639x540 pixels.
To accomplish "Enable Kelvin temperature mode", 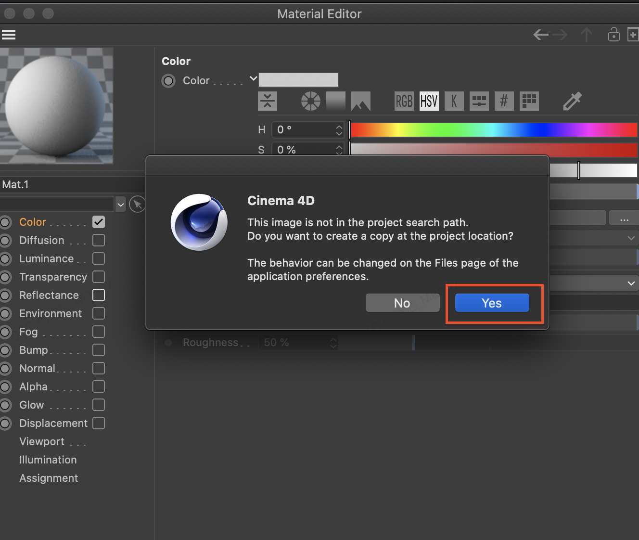I will click(454, 101).
